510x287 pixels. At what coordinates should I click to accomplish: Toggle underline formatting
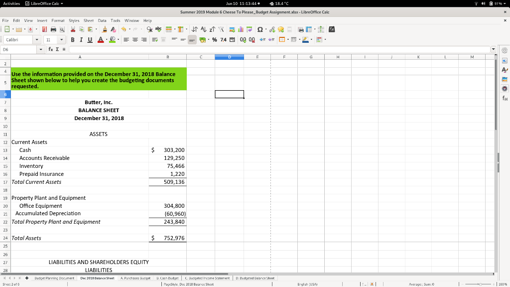click(x=90, y=40)
